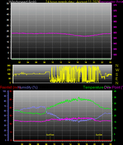Click the SunSet marker label
123x145 pixels.
pos(99,135)
